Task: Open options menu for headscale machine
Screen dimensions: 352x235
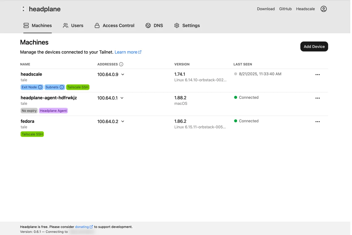Action: coord(318,75)
